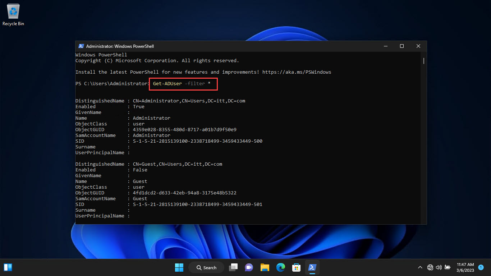Image resolution: width=491 pixels, height=276 pixels.
Task: Open the Microsoft Store taskbar icon
Action: 296,267
